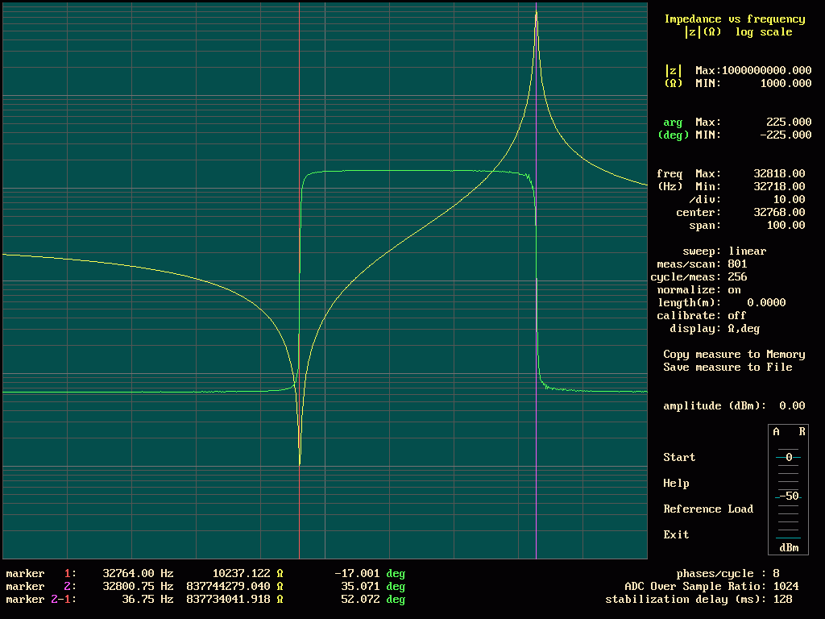Screen dimensions: 825x619
Task: Click marker 2-1 frequency difference 36.75 Hz
Action: pos(147,599)
